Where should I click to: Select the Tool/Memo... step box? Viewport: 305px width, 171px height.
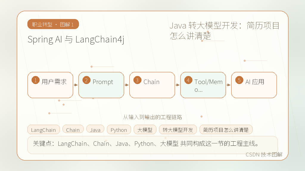(x=203, y=85)
